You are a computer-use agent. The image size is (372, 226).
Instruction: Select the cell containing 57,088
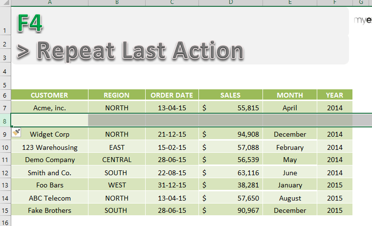231,147
